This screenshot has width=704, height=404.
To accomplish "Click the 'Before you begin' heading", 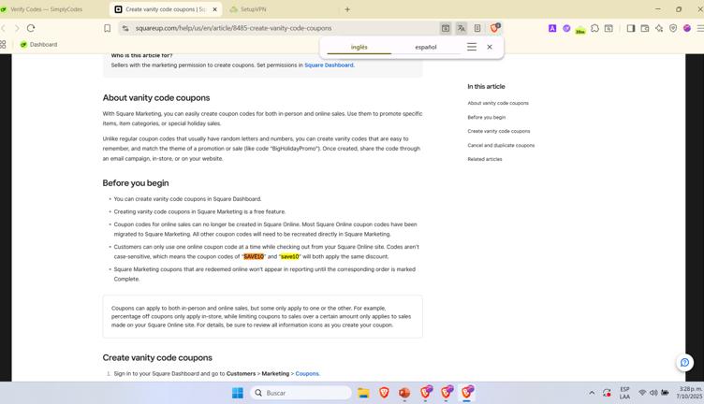I will [136, 183].
